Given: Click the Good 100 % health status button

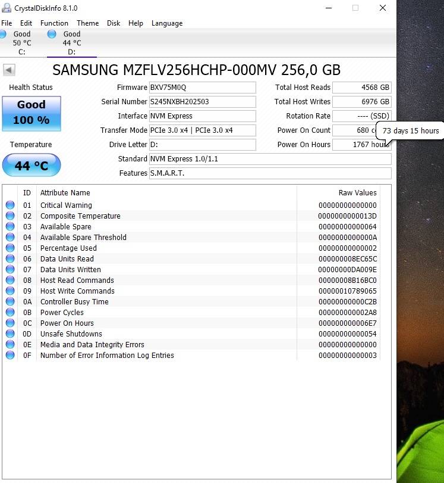Looking at the screenshot, I should pyautogui.click(x=32, y=113).
